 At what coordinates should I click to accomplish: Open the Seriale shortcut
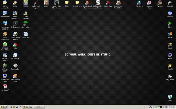coord(170,46)
